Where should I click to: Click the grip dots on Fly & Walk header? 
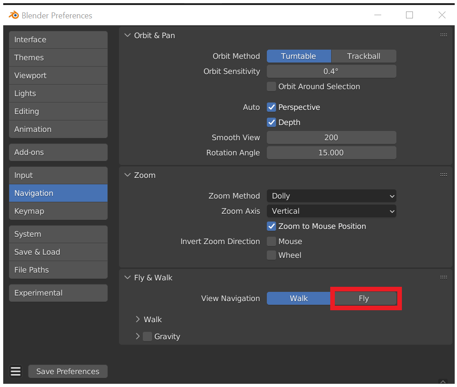(x=443, y=277)
